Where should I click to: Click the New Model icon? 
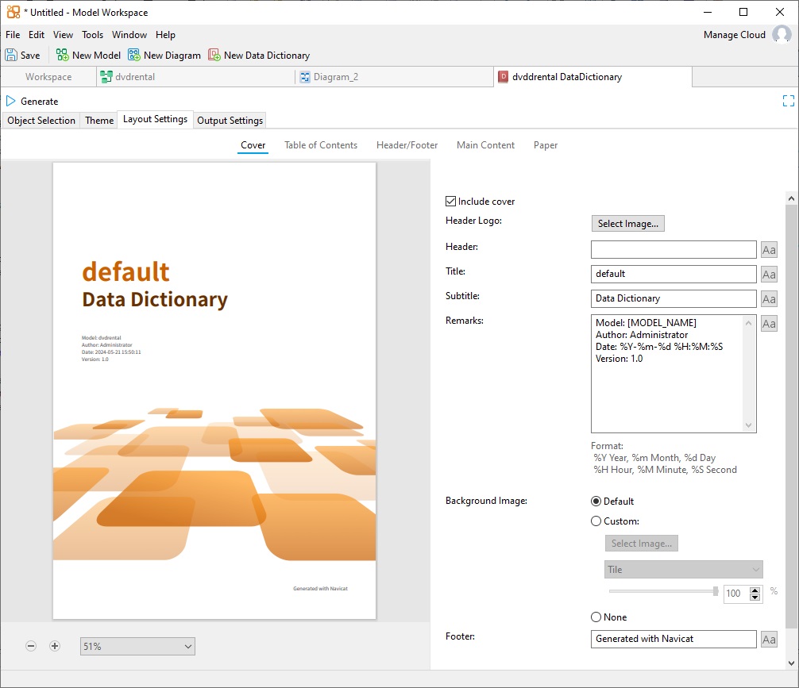pos(62,55)
